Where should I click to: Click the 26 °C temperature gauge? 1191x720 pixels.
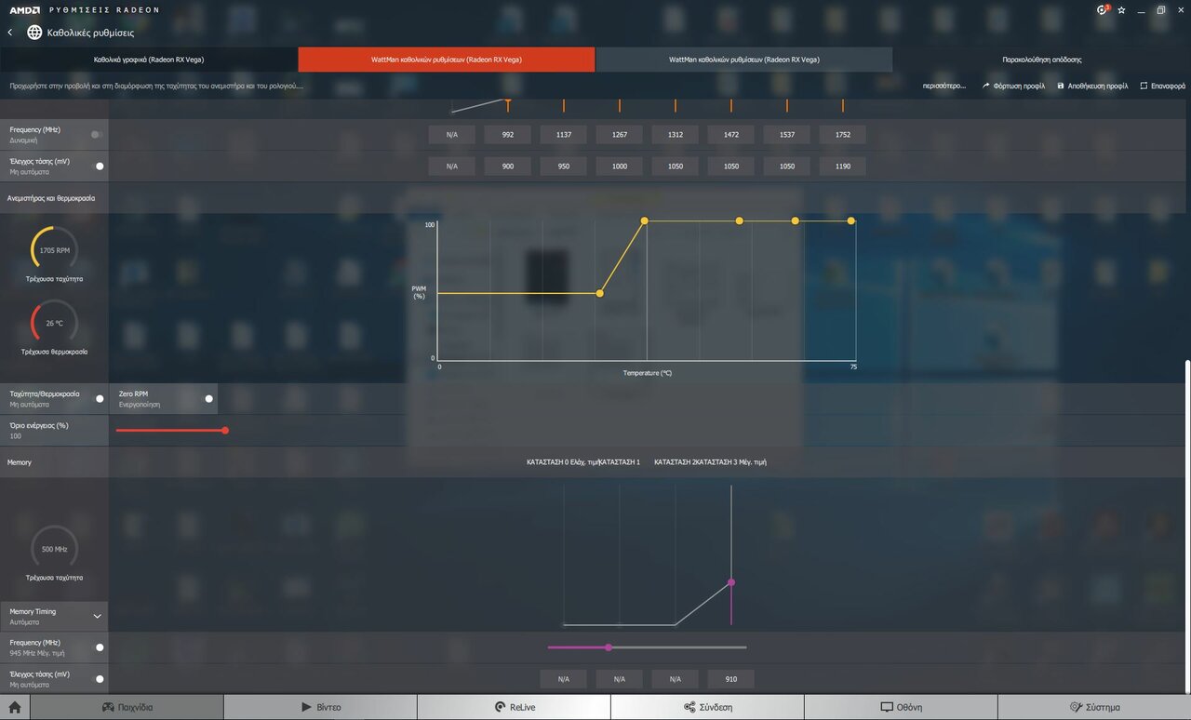pos(55,323)
